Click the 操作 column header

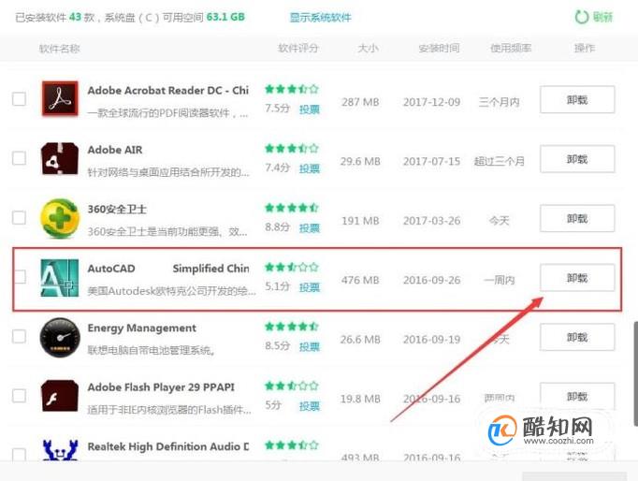click(x=585, y=49)
